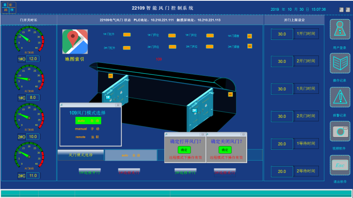Open the 用户登录 user login icon
Viewport: 353px width, 198px height.
(x=340, y=28)
